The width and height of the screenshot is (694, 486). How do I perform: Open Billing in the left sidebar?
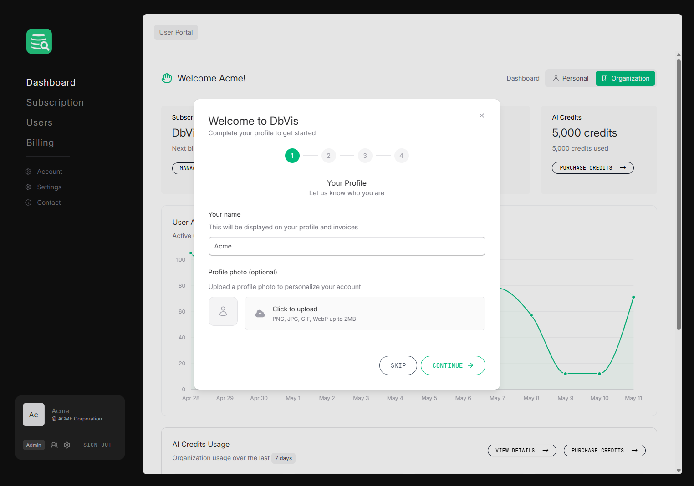(x=40, y=142)
